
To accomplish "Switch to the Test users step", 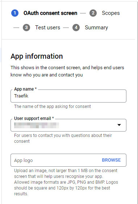I will pos(47,28).
